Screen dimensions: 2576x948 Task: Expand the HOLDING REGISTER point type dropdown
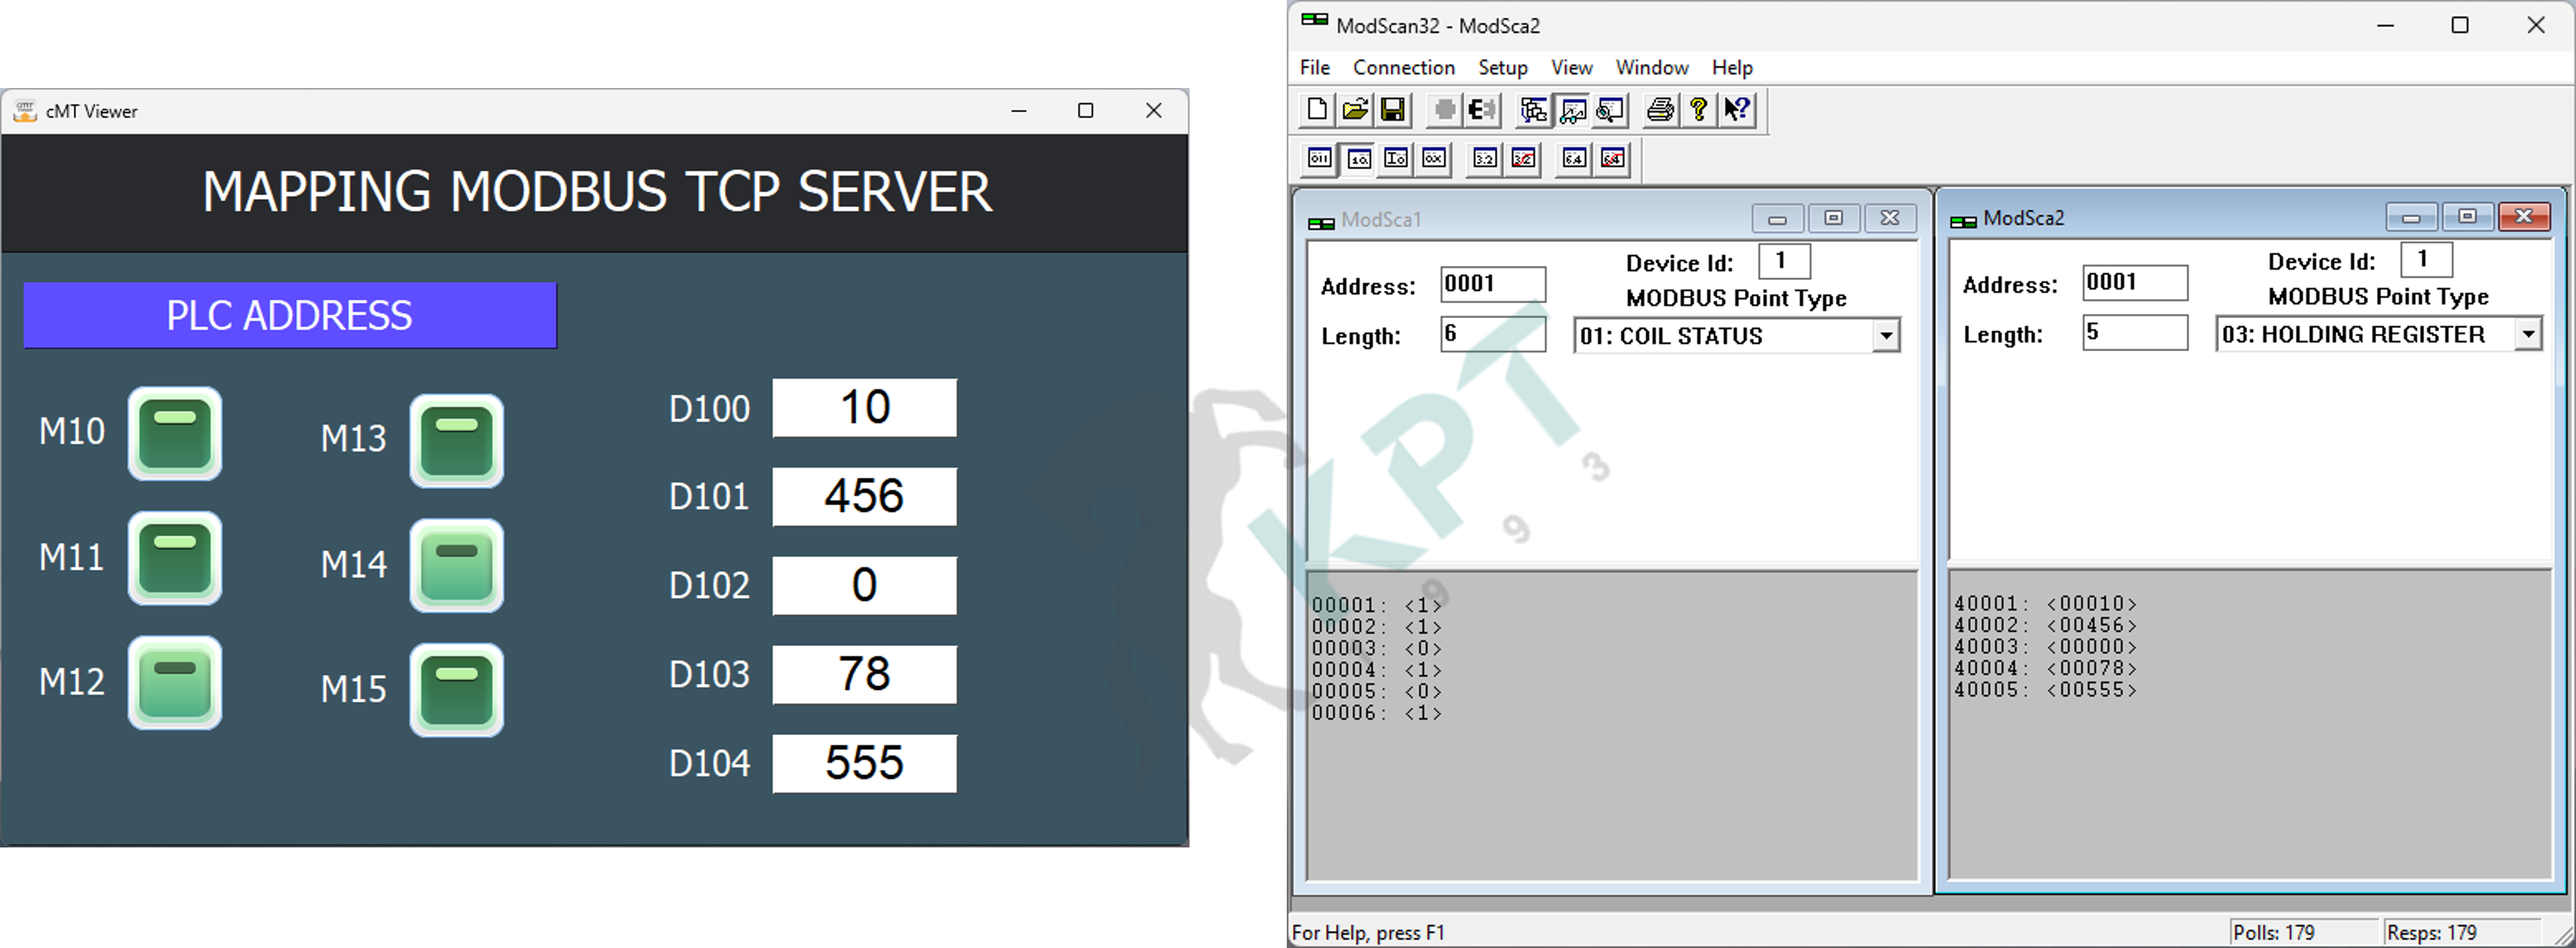coord(2528,333)
